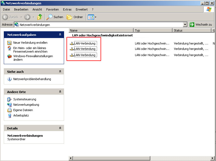Click the Zurück back arrow button
This screenshot has width=216, height=161.
(5, 17)
